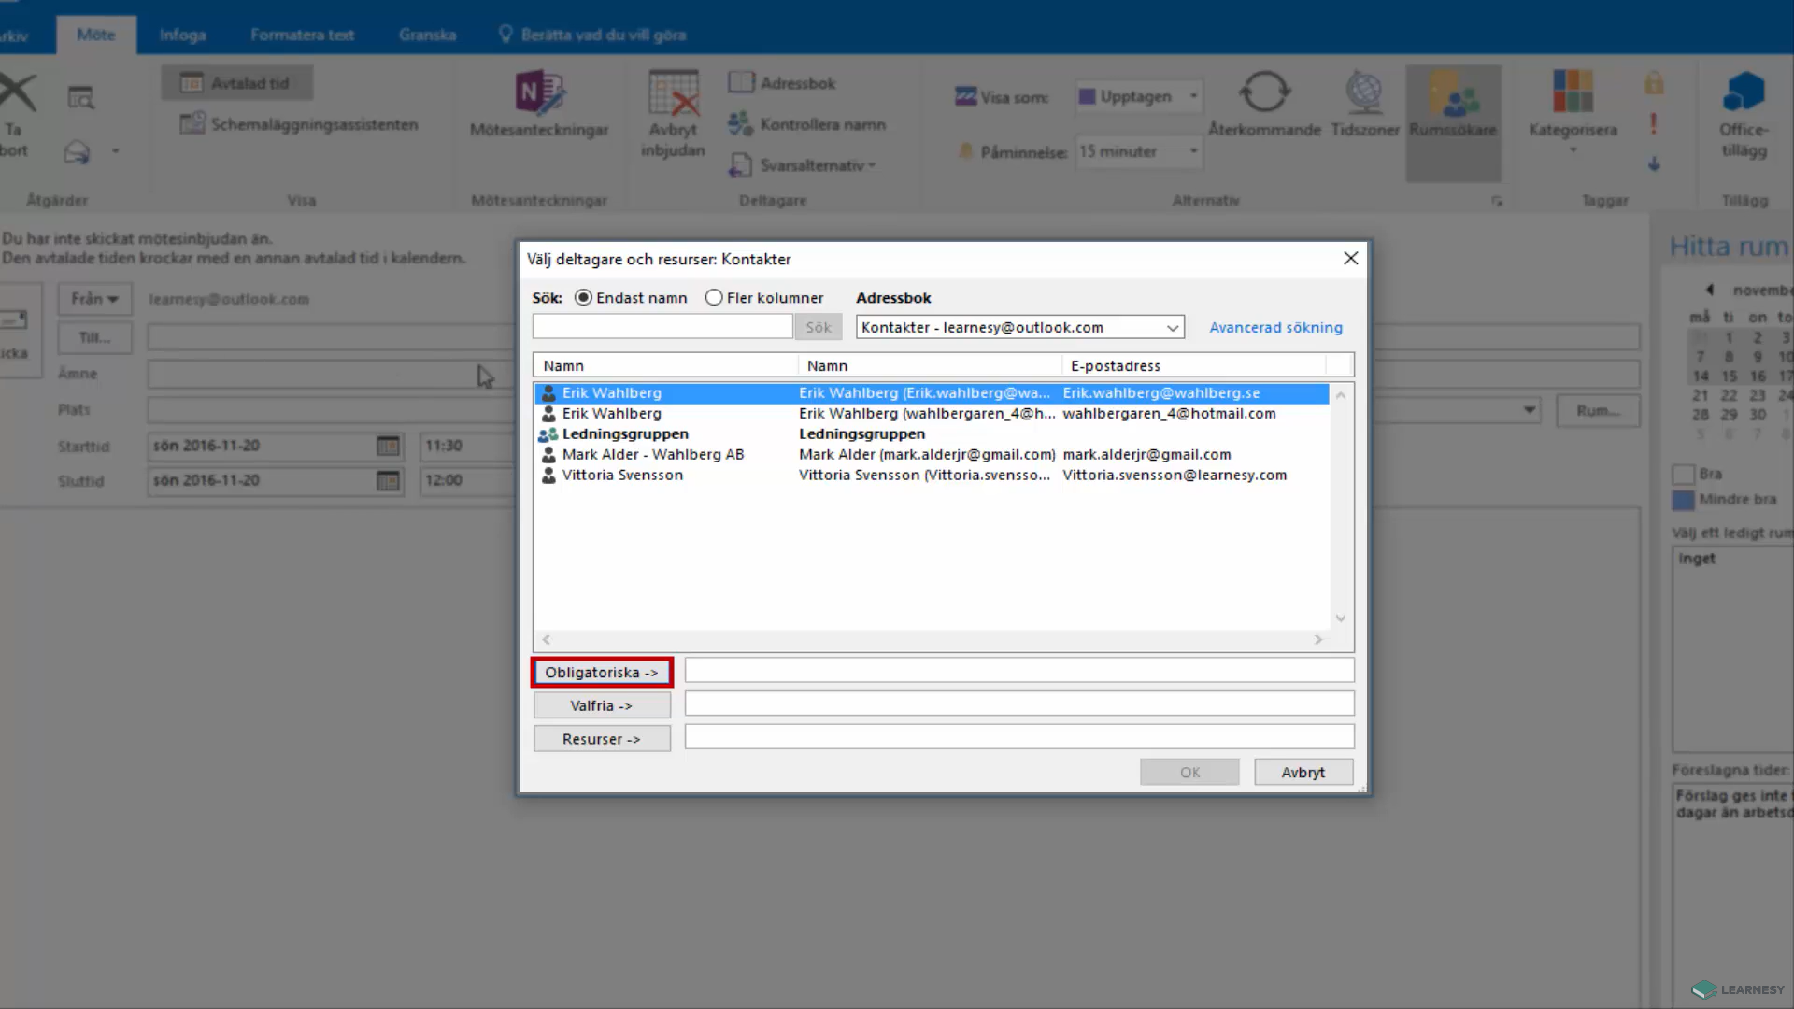Set low importance down-arrow icon
The height and width of the screenshot is (1009, 1794).
point(1654,164)
